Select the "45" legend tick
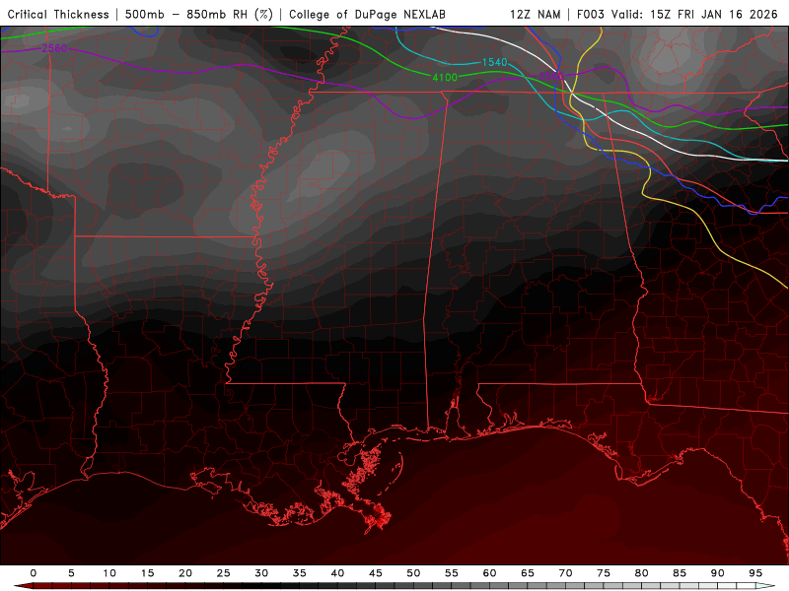 [376, 573]
